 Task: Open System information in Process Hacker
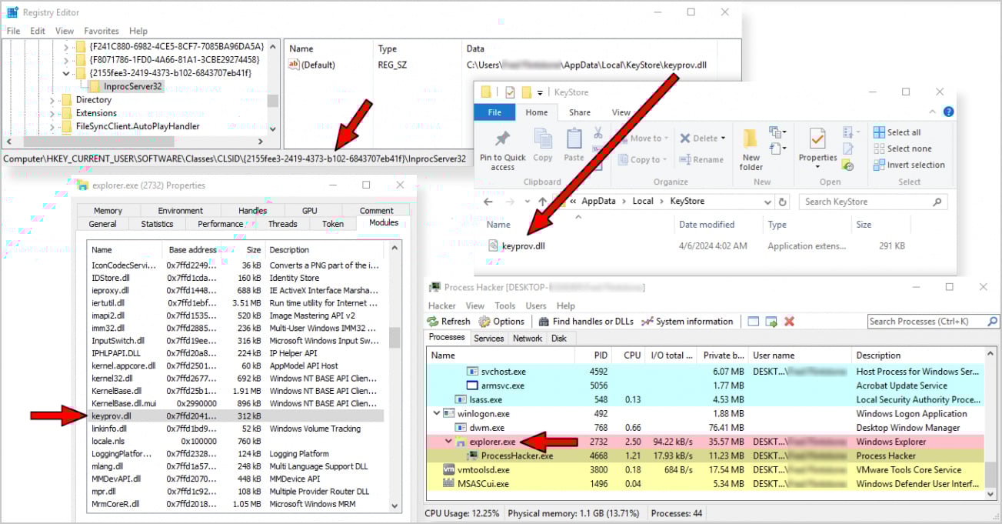[x=687, y=322]
